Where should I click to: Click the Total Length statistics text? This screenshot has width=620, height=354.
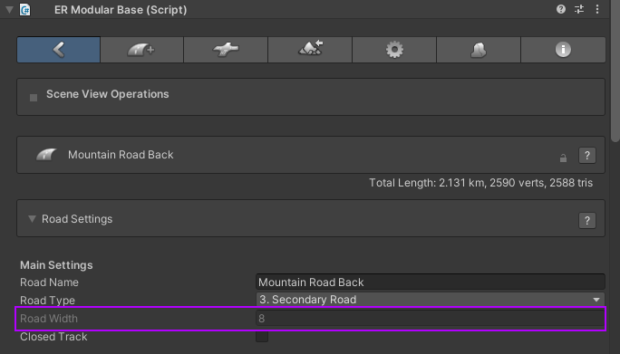click(x=480, y=183)
